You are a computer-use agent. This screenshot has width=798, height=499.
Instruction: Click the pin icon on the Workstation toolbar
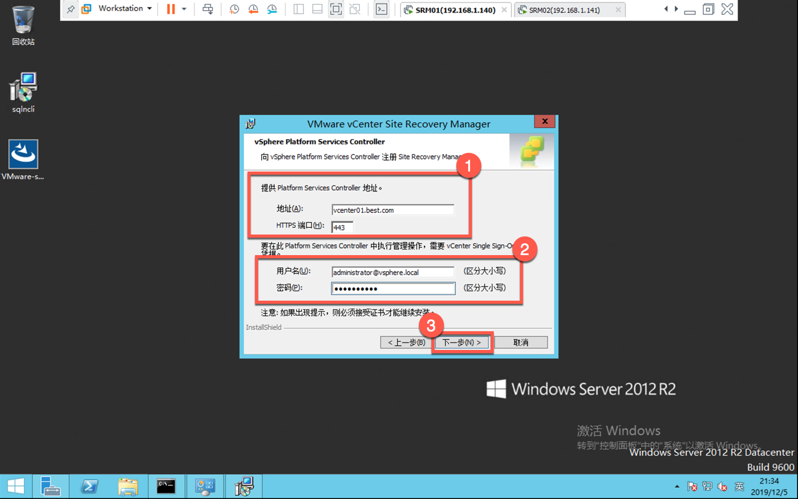(70, 9)
